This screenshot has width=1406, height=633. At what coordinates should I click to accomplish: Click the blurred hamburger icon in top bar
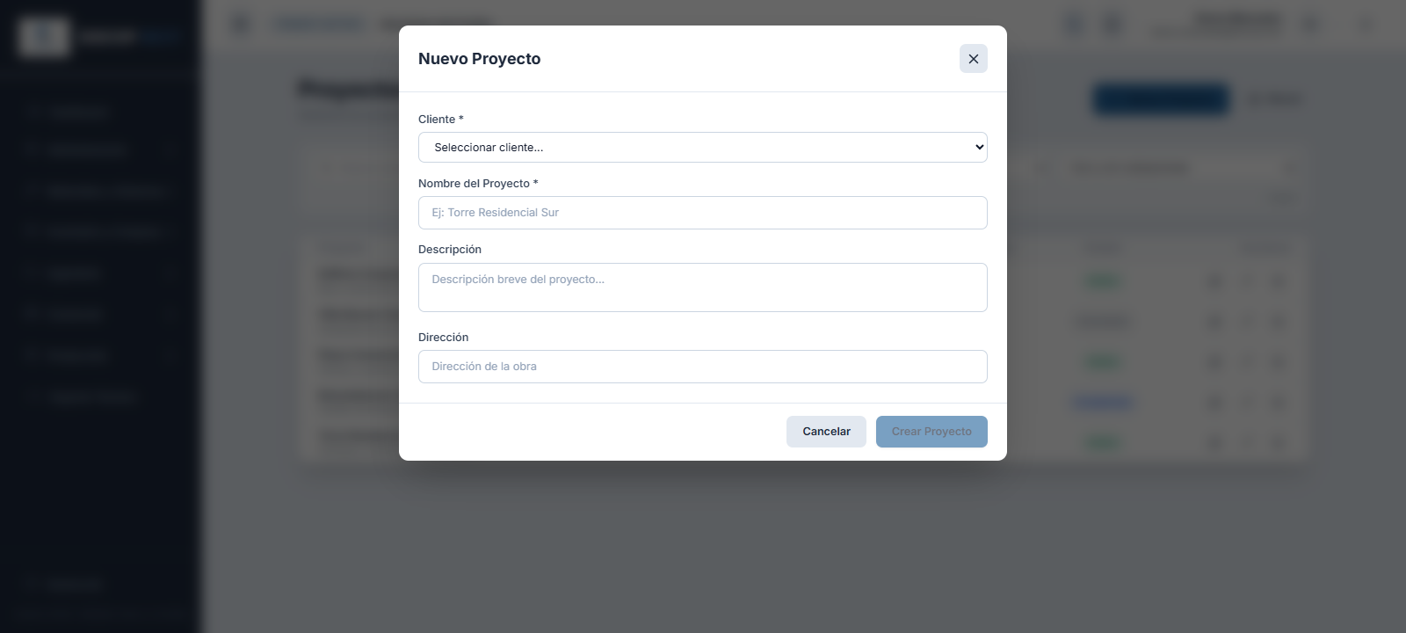241,25
